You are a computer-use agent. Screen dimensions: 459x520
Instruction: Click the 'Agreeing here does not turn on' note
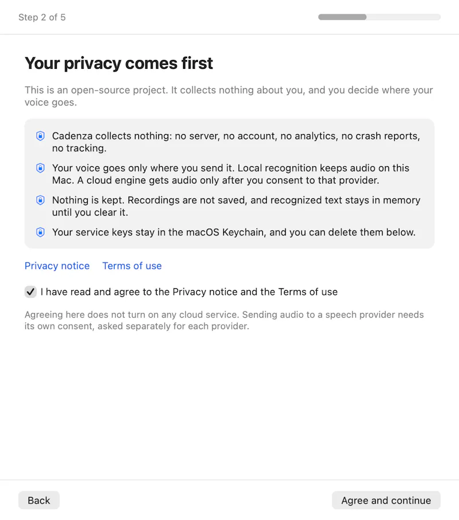point(224,320)
